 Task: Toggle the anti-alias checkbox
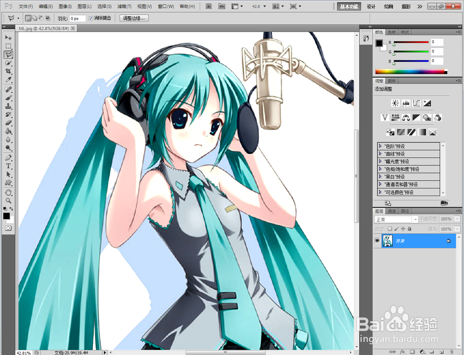click(x=91, y=18)
